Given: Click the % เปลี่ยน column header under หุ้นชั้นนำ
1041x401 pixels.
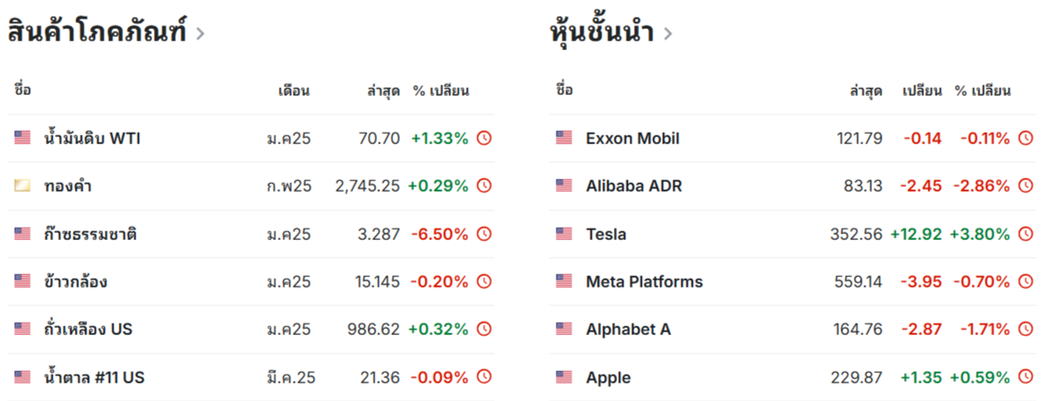Looking at the screenshot, I should click(983, 91).
